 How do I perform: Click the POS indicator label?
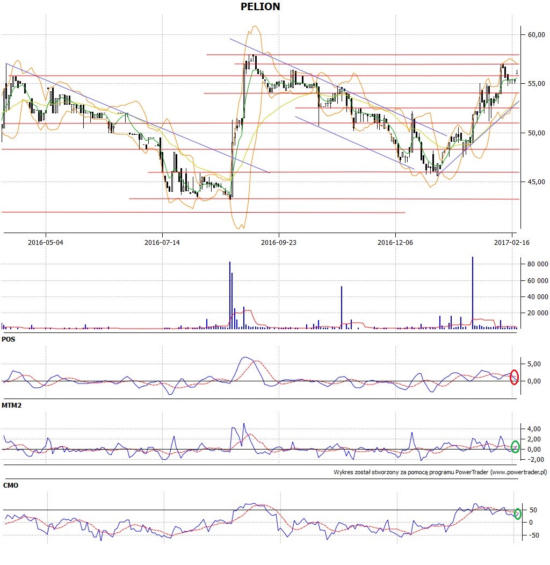(8, 339)
